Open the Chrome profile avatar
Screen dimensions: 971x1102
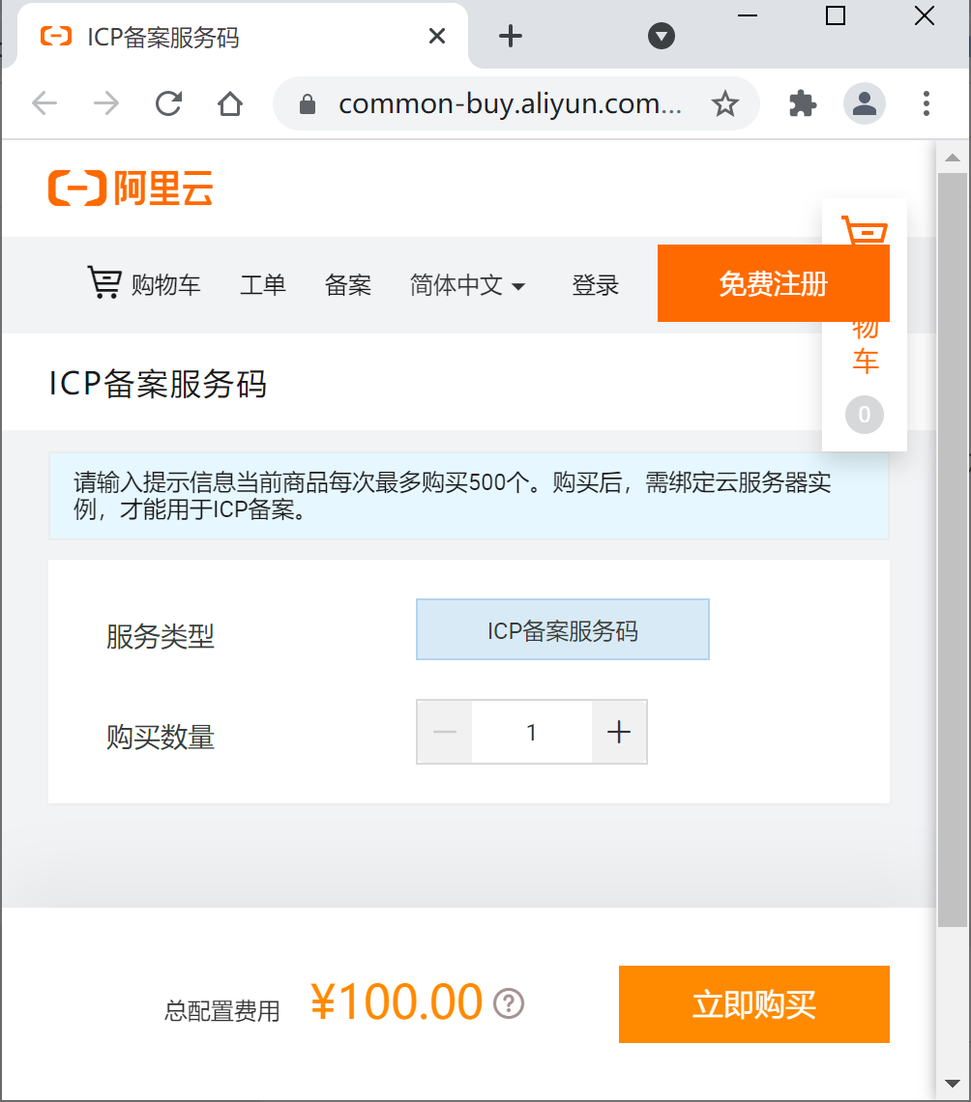(x=864, y=104)
